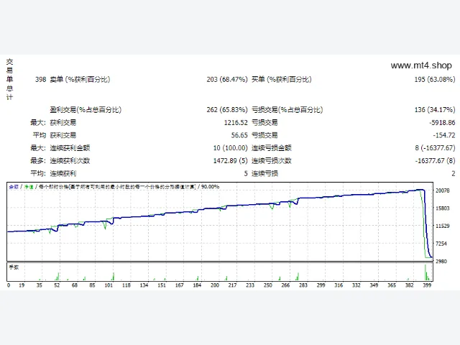Click the chart legend ending in 90.00%
This screenshot has width=460, height=345.
[x=114, y=187]
